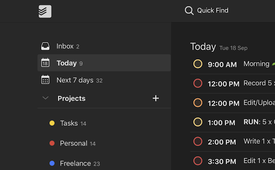Click the Quick Find magnifier icon
This screenshot has height=170, width=275.
pos(189,10)
